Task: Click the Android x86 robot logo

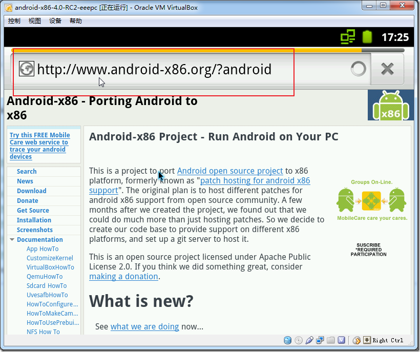Action: coord(391,105)
